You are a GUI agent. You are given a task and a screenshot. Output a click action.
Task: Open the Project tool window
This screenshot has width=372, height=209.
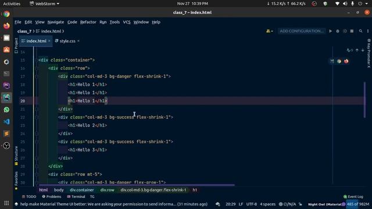coord(16,45)
